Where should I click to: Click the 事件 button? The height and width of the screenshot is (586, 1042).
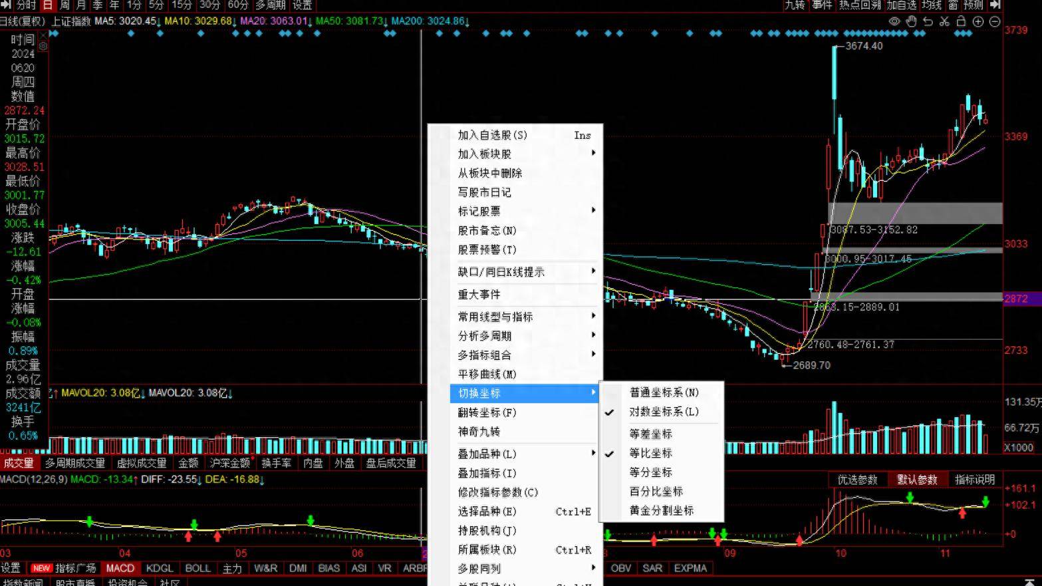pyautogui.click(x=822, y=5)
